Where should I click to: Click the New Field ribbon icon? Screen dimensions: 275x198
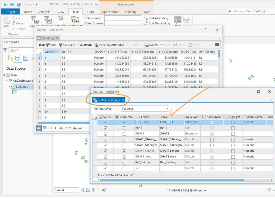coord(178,20)
